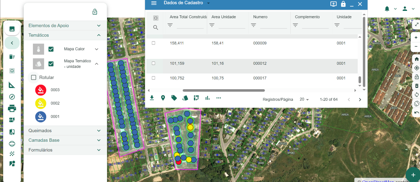This screenshot has width=420, height=182.
Task: Open the Registros/Página dropdown showing 20
Action: (x=304, y=99)
